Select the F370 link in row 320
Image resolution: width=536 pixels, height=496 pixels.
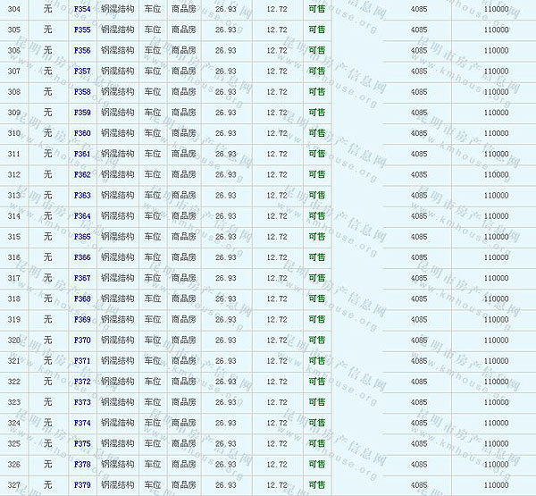click(x=81, y=340)
